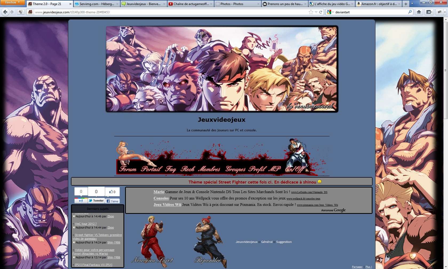This screenshot has height=269, width=448.
Task: Open the Général breadcrumb link
Action: [x=267, y=242]
